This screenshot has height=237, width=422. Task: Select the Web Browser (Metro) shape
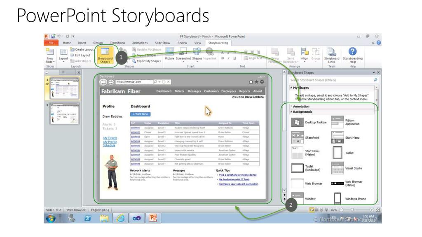[x=347, y=184]
